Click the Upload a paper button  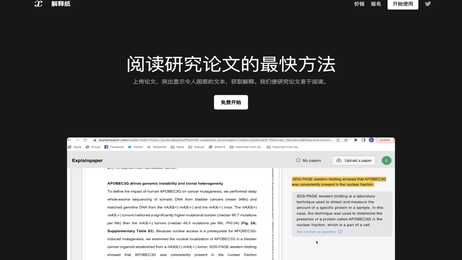point(354,160)
